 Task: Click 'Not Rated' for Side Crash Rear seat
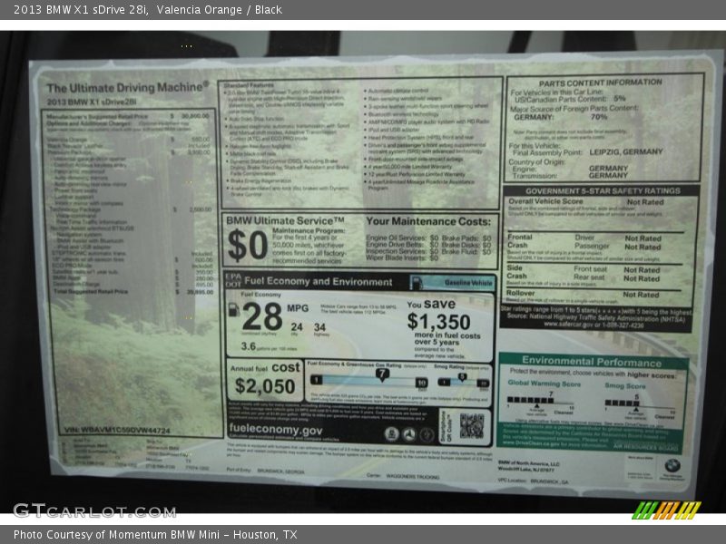642,278
